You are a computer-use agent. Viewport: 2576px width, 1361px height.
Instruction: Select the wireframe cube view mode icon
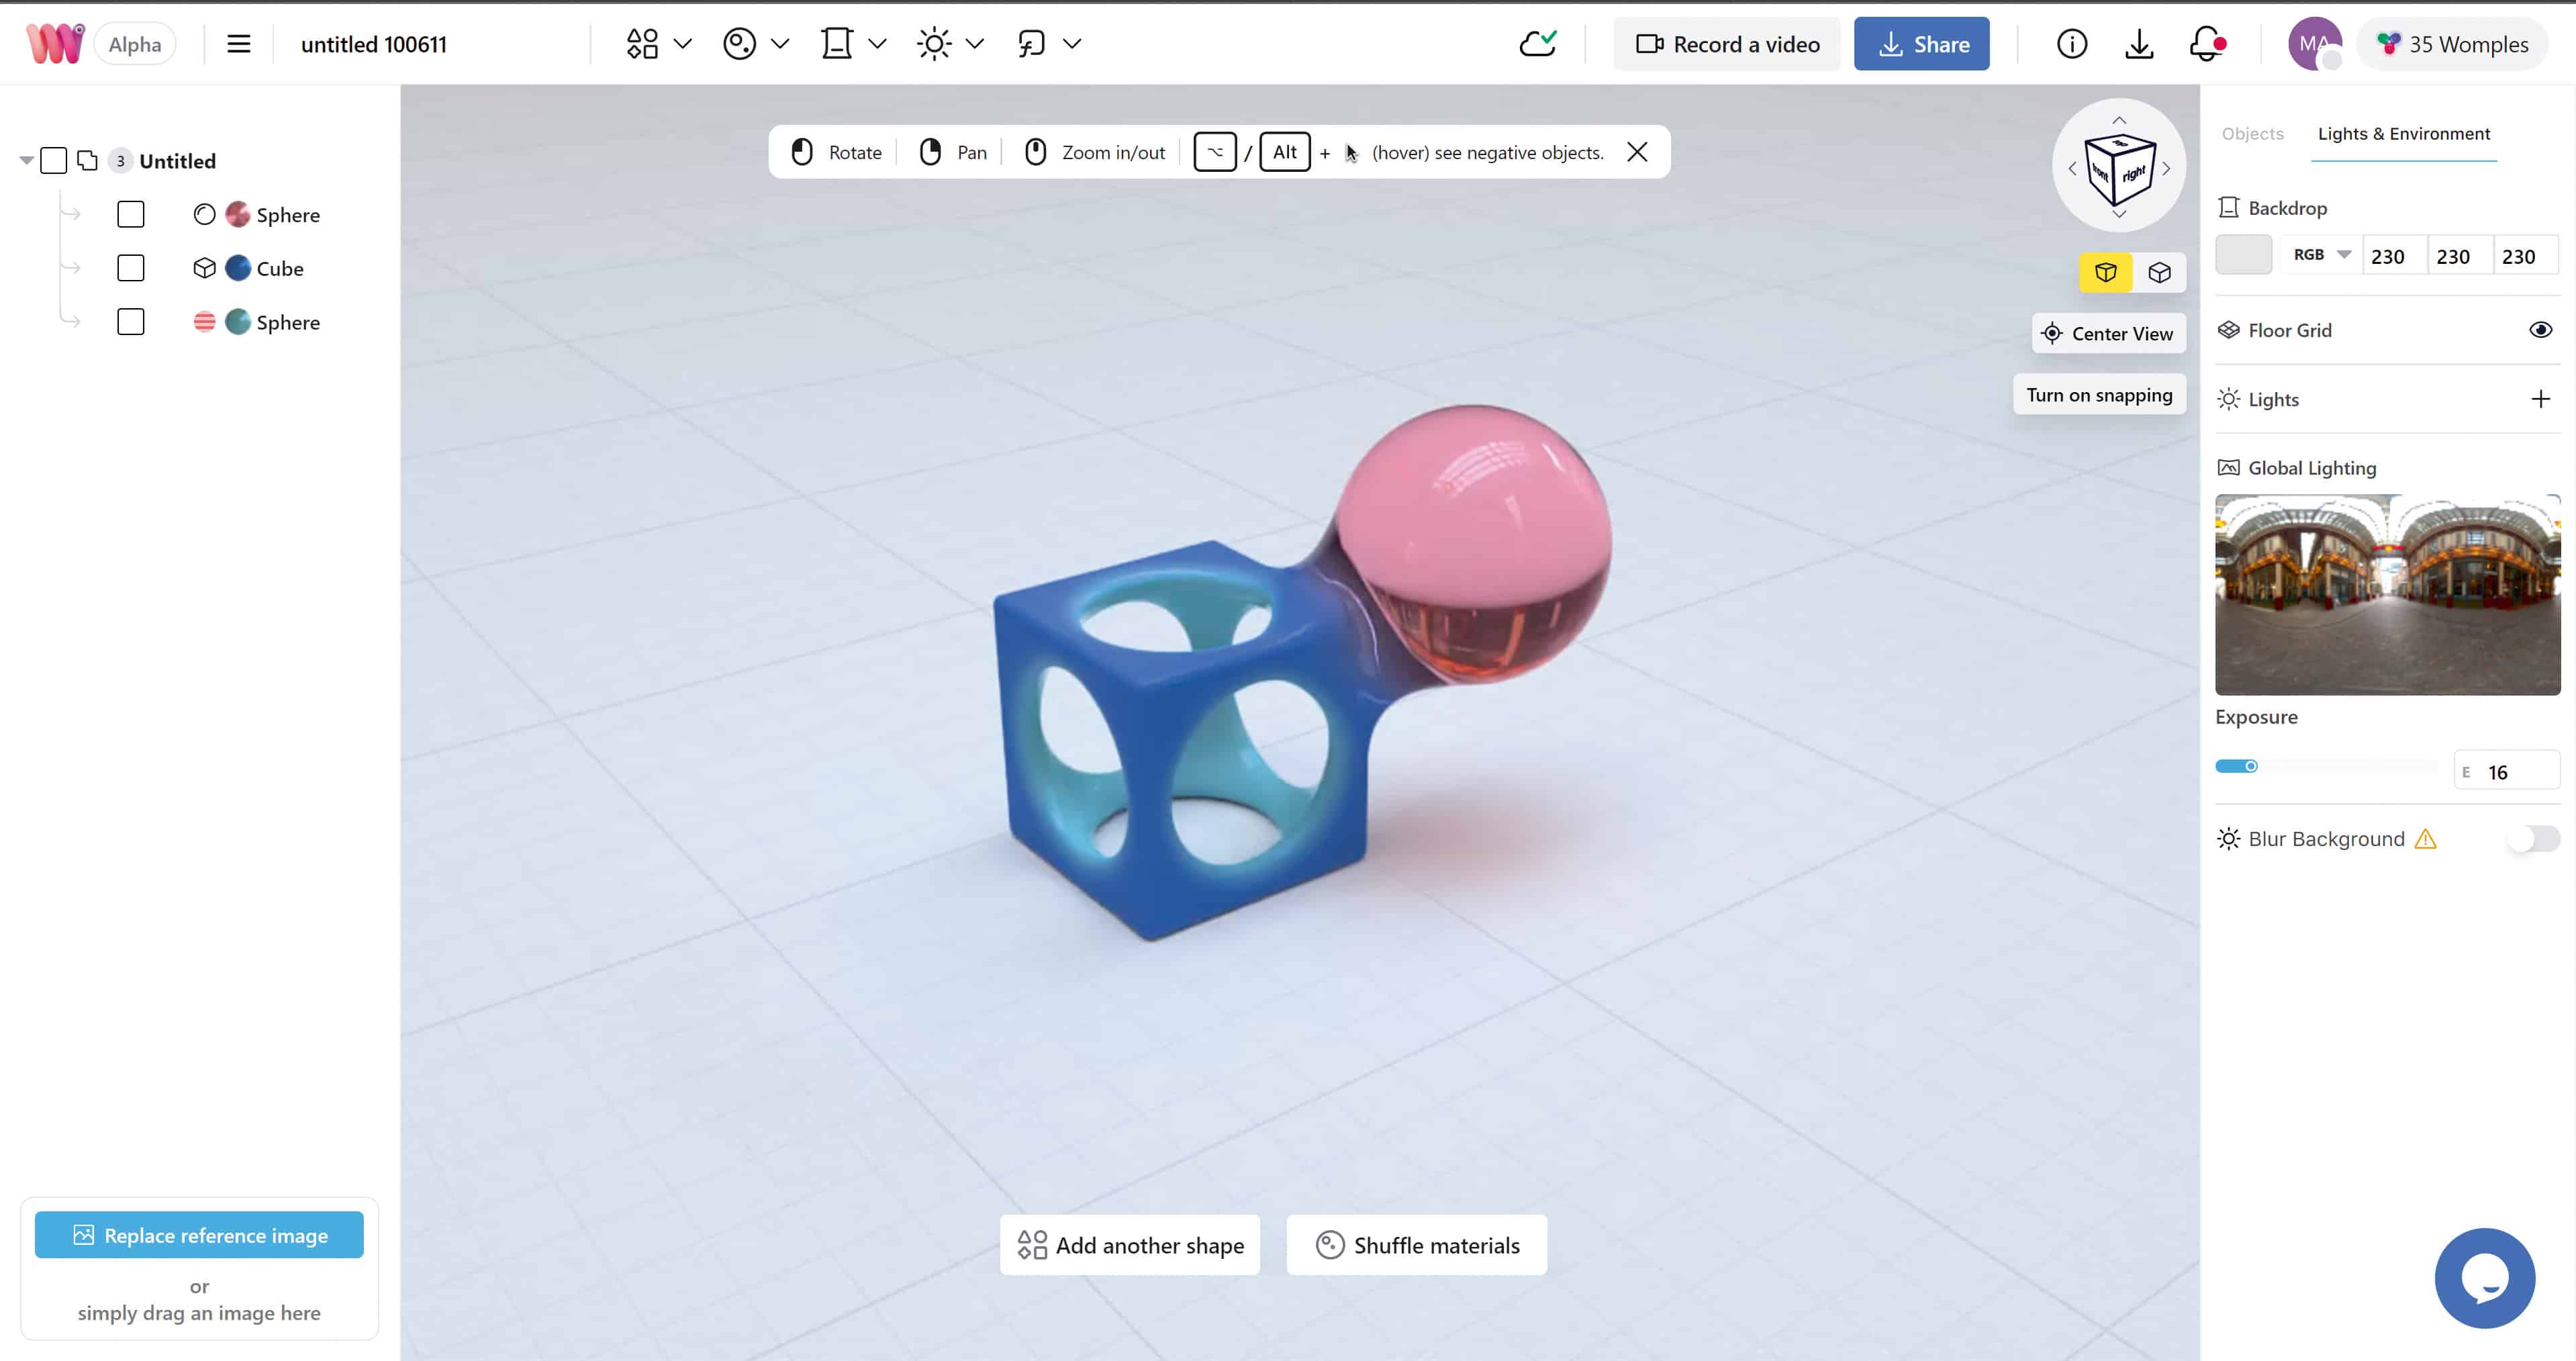pyautogui.click(x=2160, y=272)
